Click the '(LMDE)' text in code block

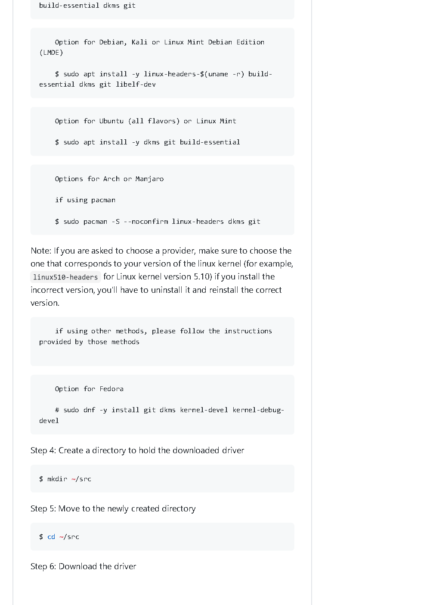click(51, 53)
